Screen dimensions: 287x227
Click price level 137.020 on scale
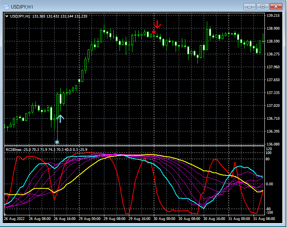[x=273, y=105]
